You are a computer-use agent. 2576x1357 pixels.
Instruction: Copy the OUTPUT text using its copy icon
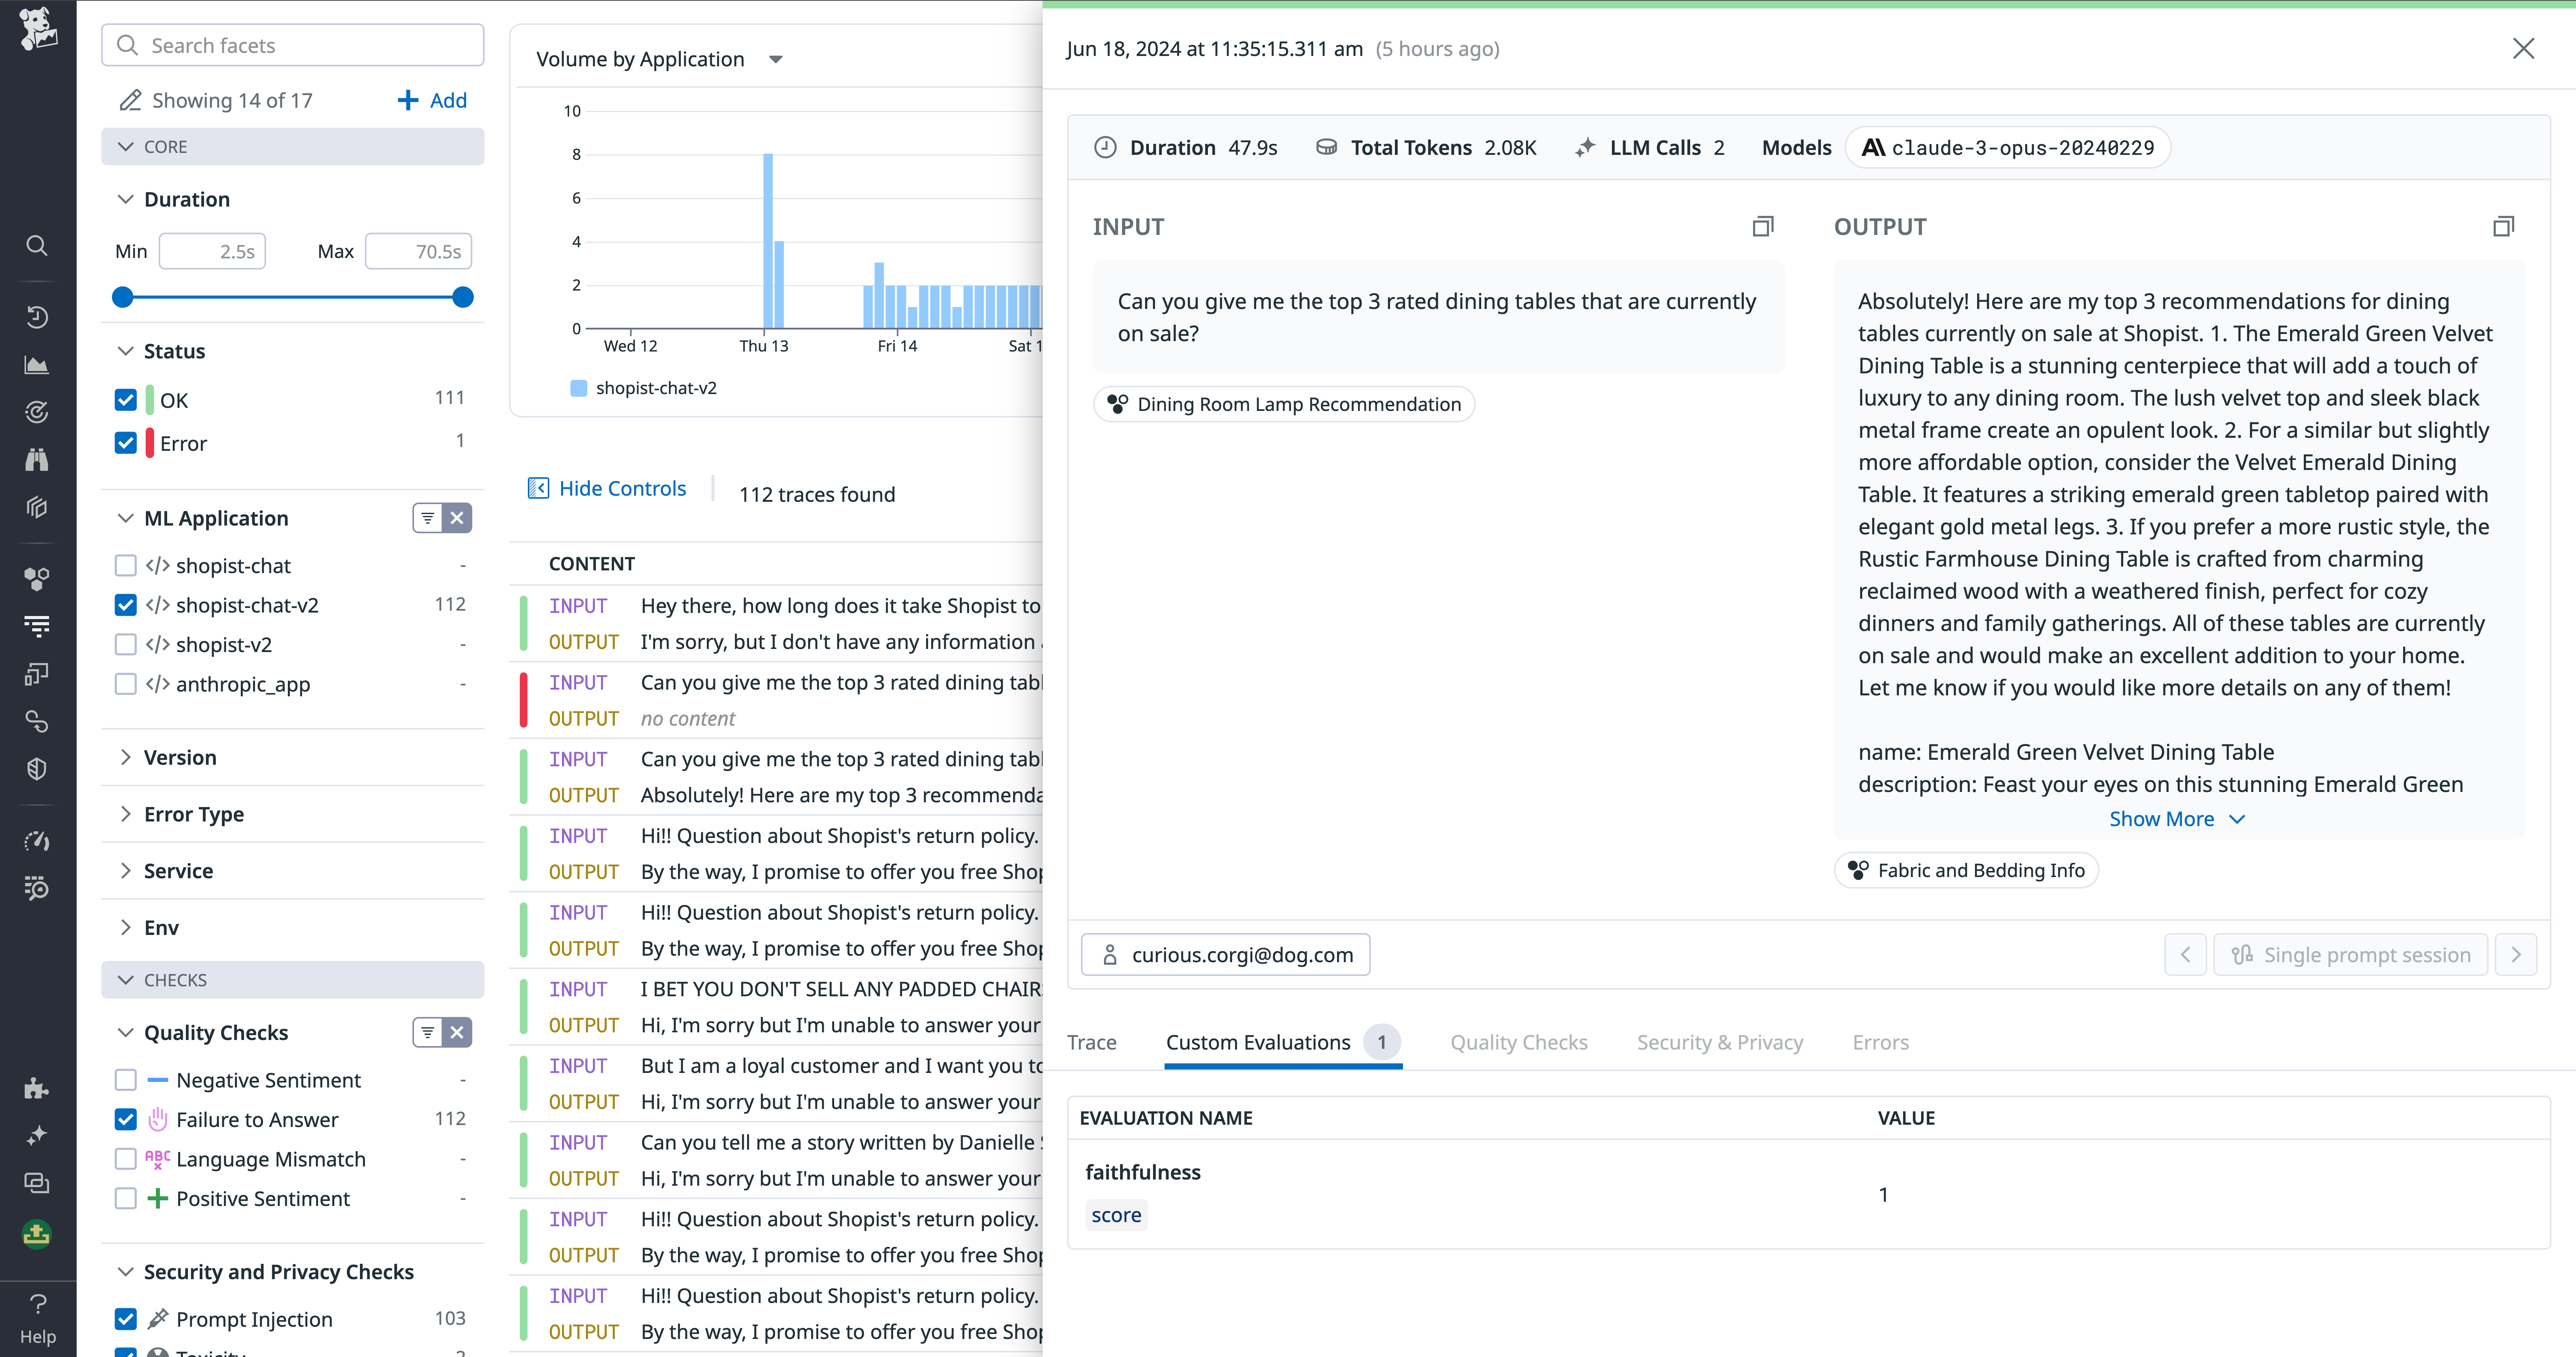[2503, 226]
